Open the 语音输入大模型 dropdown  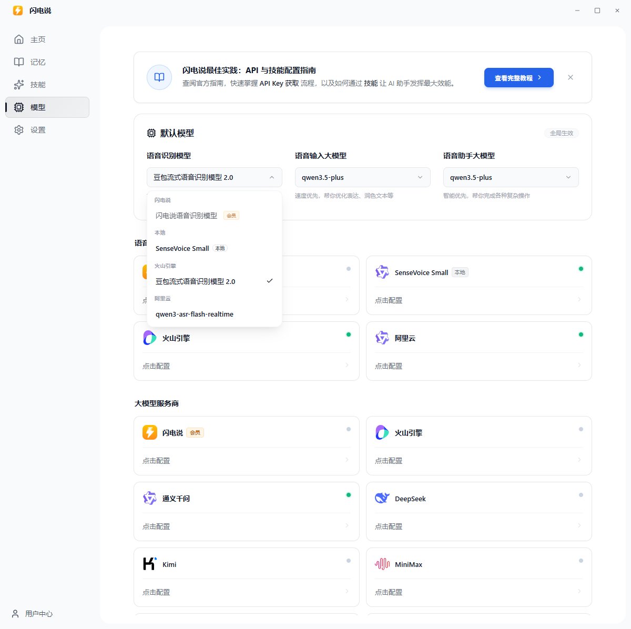[x=363, y=177]
